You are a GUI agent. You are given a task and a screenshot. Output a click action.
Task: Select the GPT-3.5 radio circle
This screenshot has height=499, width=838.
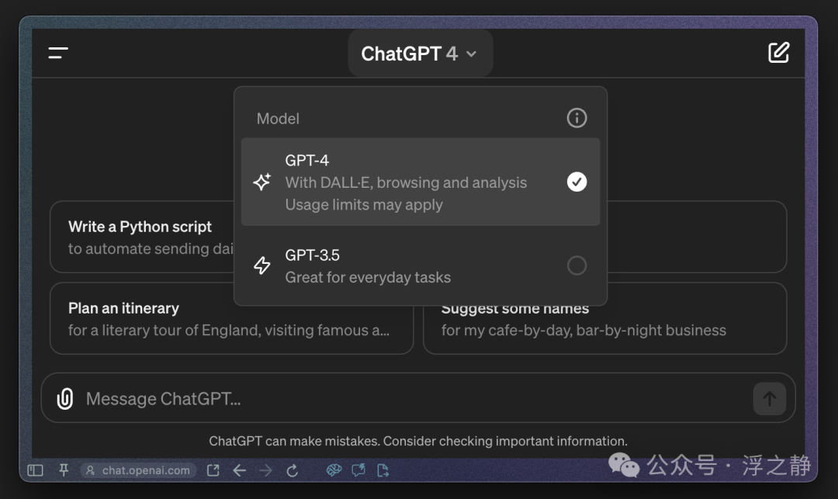(x=577, y=265)
